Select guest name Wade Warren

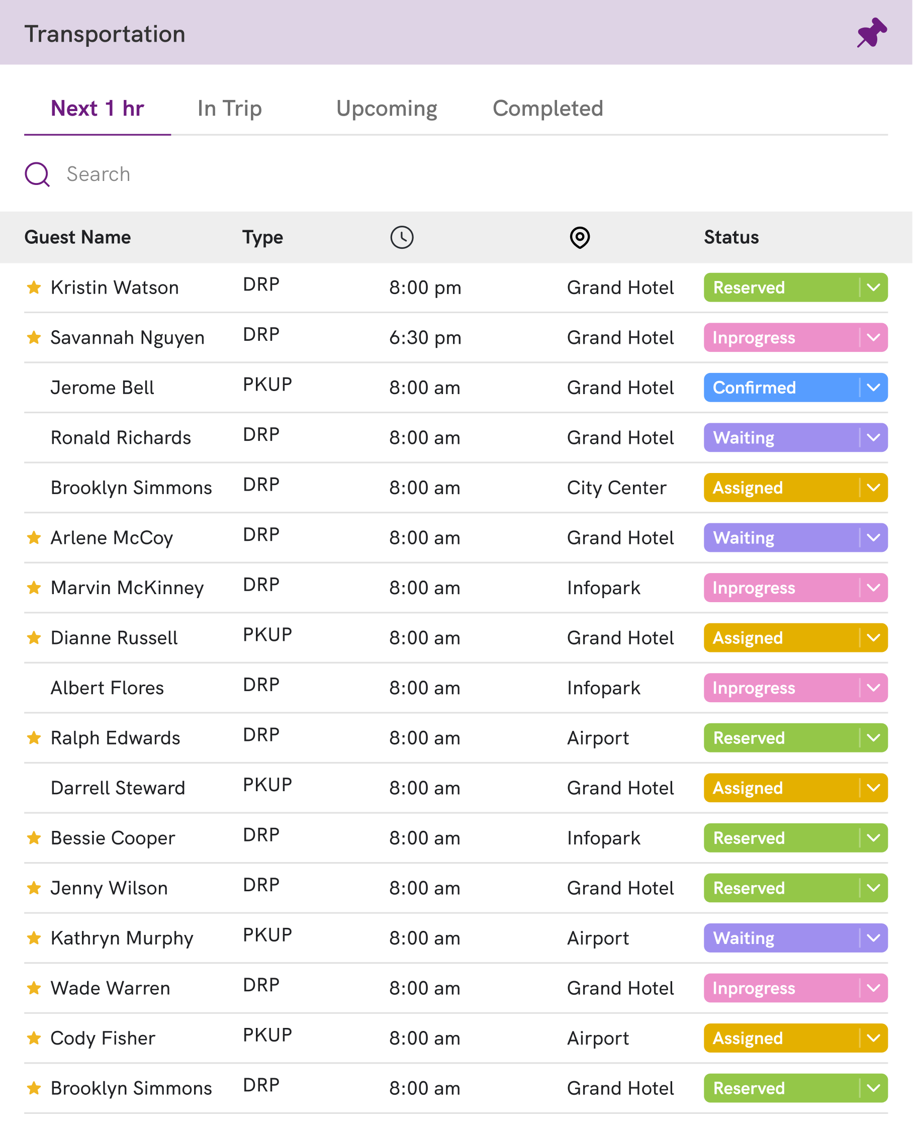[110, 989]
